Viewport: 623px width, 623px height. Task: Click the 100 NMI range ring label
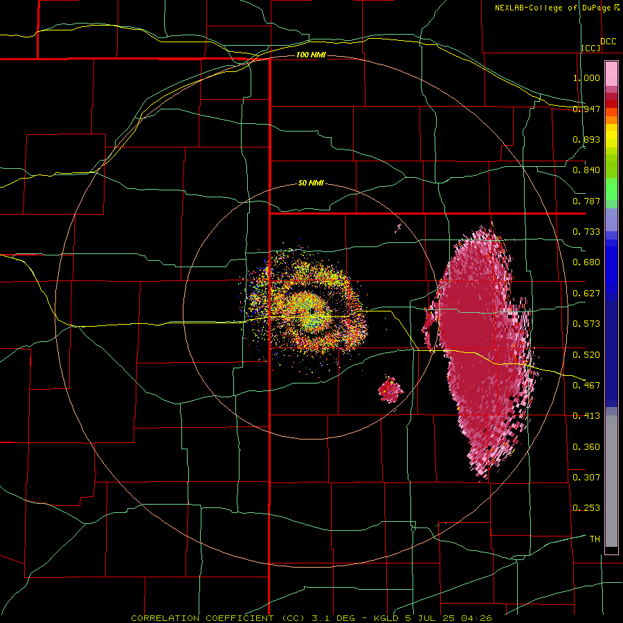click(x=311, y=55)
